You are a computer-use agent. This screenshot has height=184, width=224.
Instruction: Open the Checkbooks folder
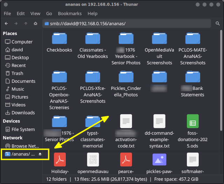tap(59, 39)
